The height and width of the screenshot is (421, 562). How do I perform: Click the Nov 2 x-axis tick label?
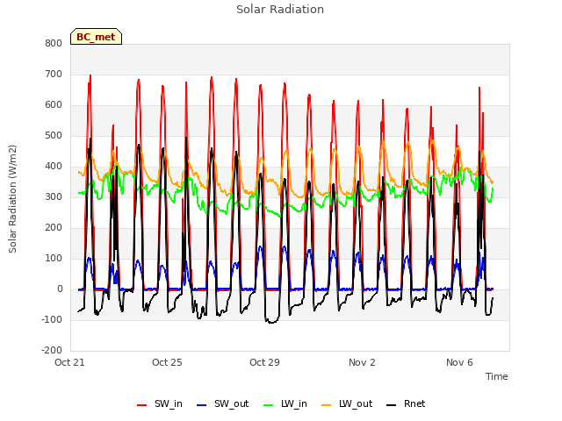[x=362, y=362]
